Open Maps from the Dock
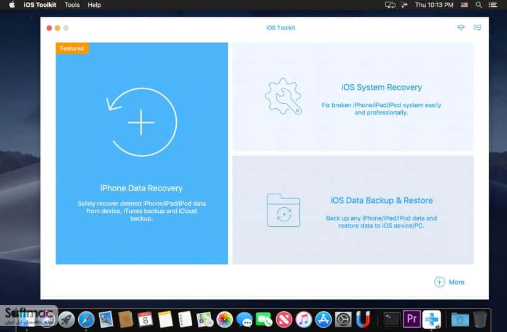 [205, 320]
